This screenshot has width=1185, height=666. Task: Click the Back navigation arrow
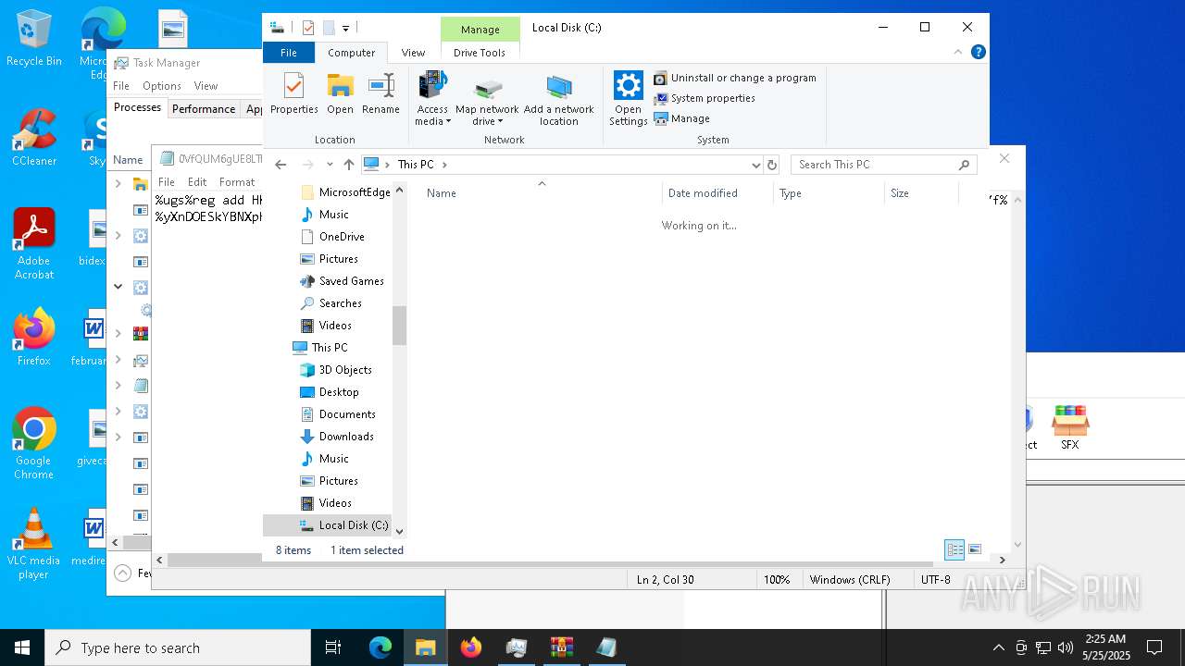[281, 165]
